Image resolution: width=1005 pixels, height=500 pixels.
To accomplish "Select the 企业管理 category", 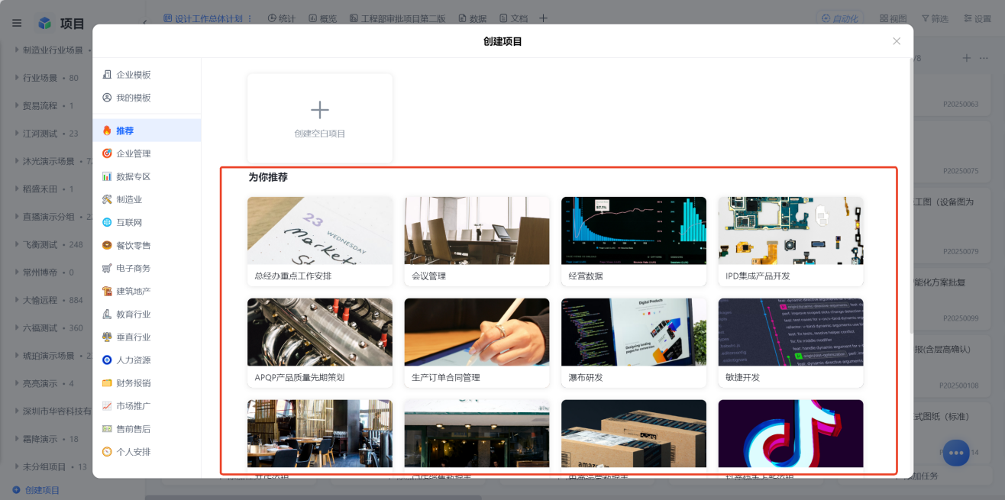I will pos(147,153).
